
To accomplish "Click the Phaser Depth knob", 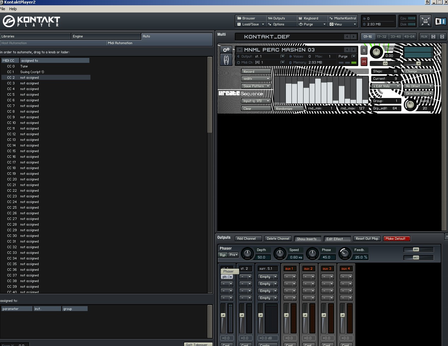I will 248,253.
